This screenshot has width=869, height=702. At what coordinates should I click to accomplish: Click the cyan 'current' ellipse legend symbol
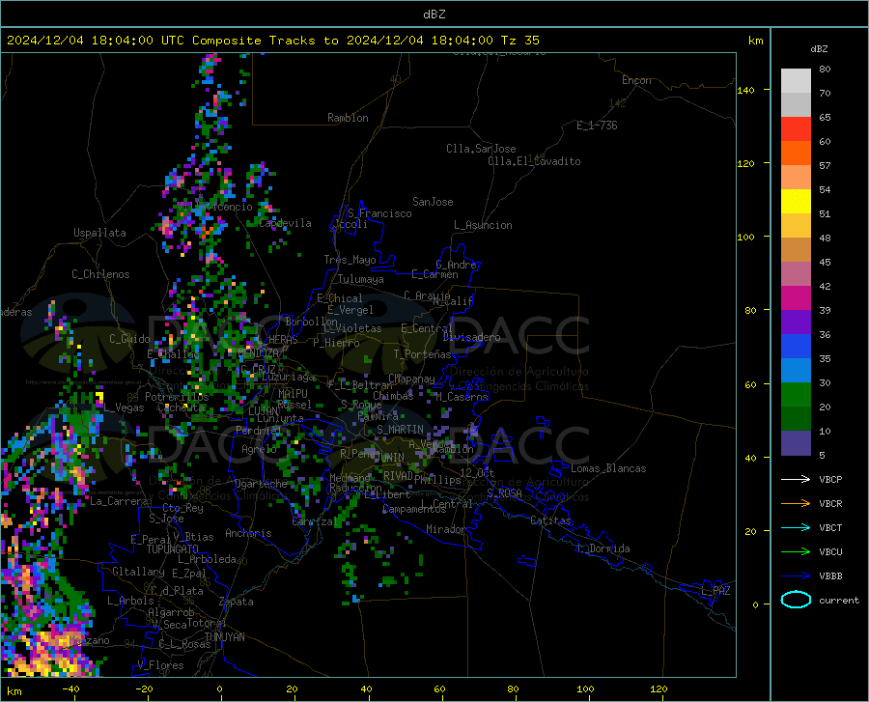point(796,600)
